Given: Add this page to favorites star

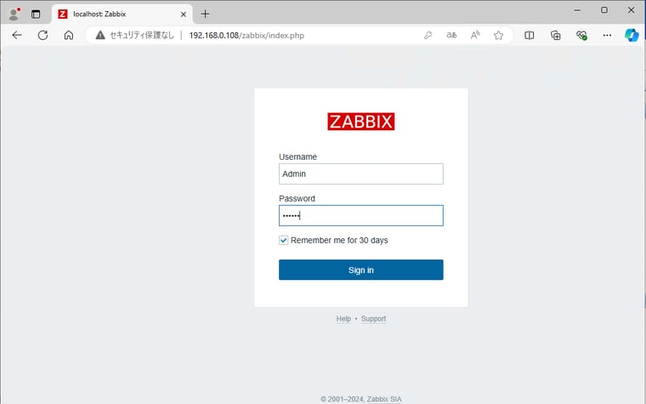Looking at the screenshot, I should pos(498,36).
